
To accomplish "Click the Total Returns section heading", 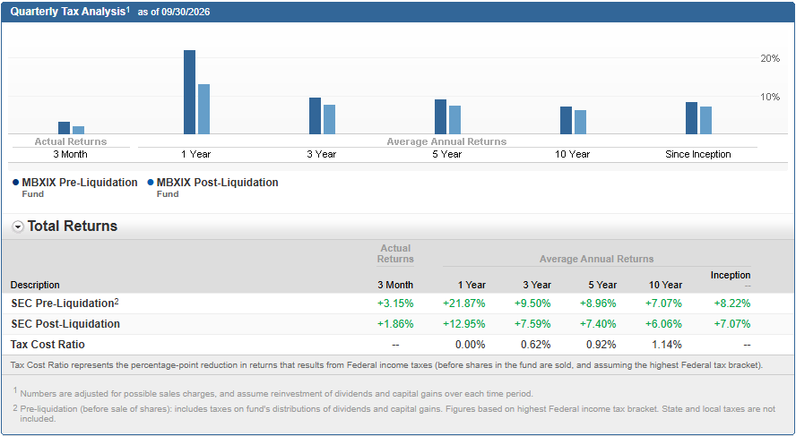I will (73, 227).
